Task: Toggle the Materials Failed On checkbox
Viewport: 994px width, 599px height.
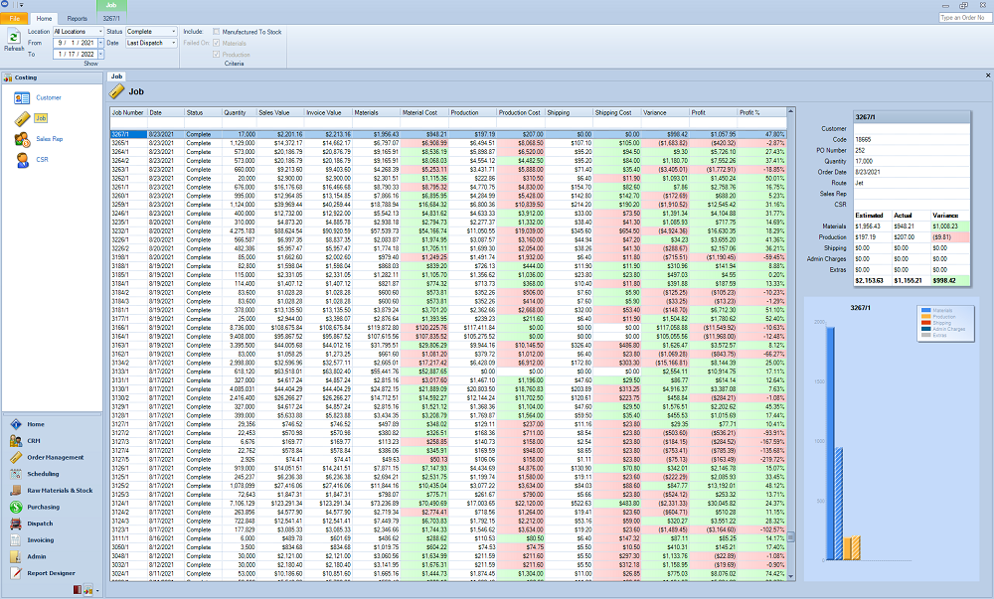Action: coord(216,43)
